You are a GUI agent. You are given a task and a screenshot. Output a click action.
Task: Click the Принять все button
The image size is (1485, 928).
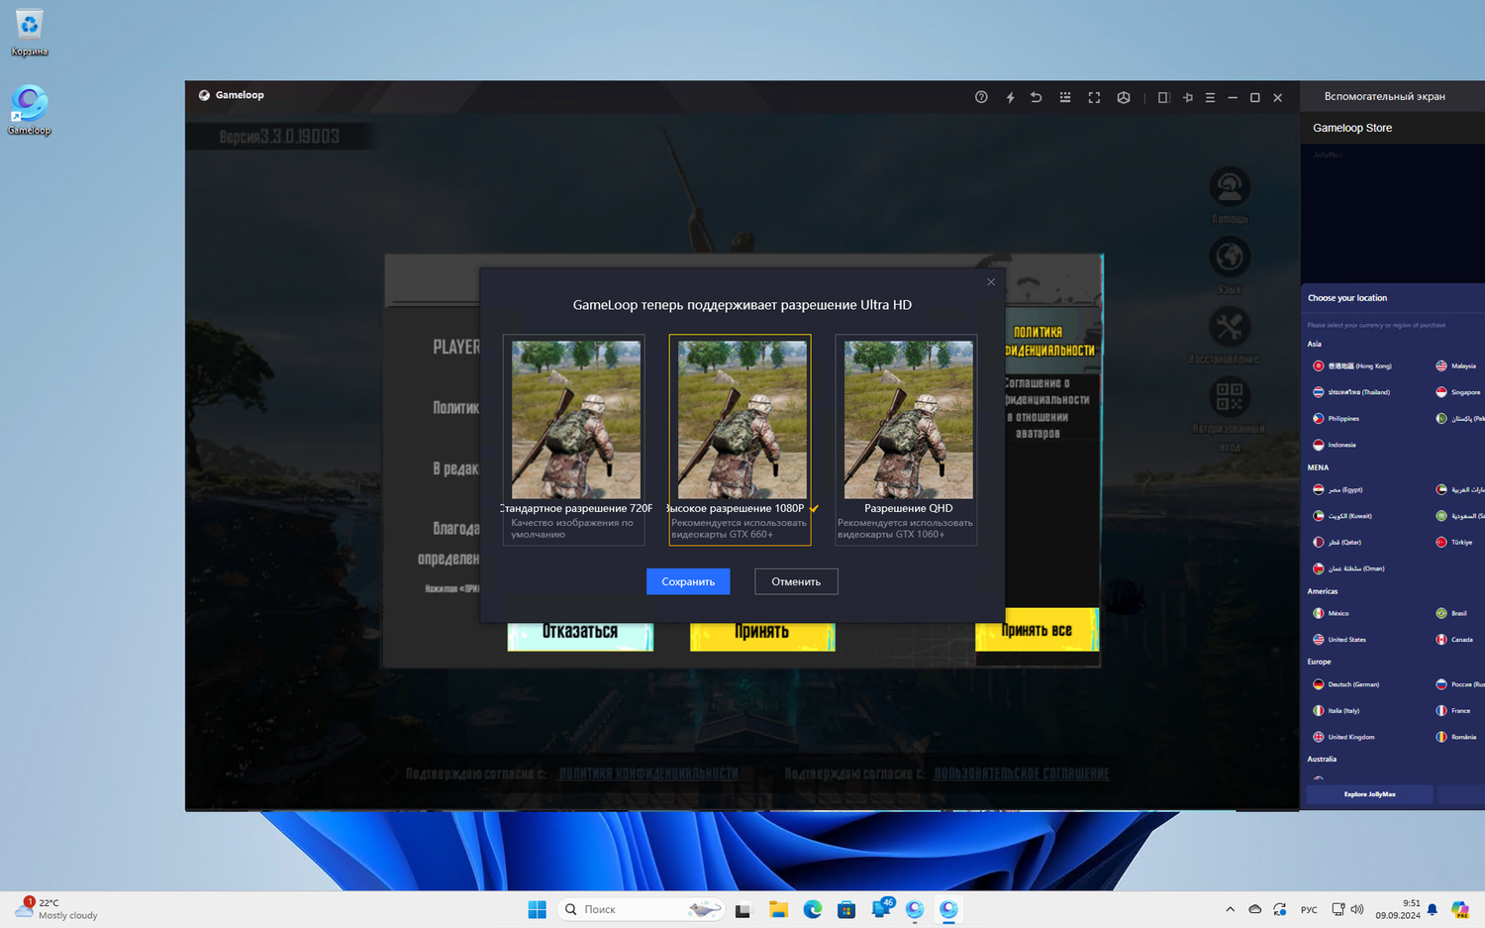click(1037, 630)
